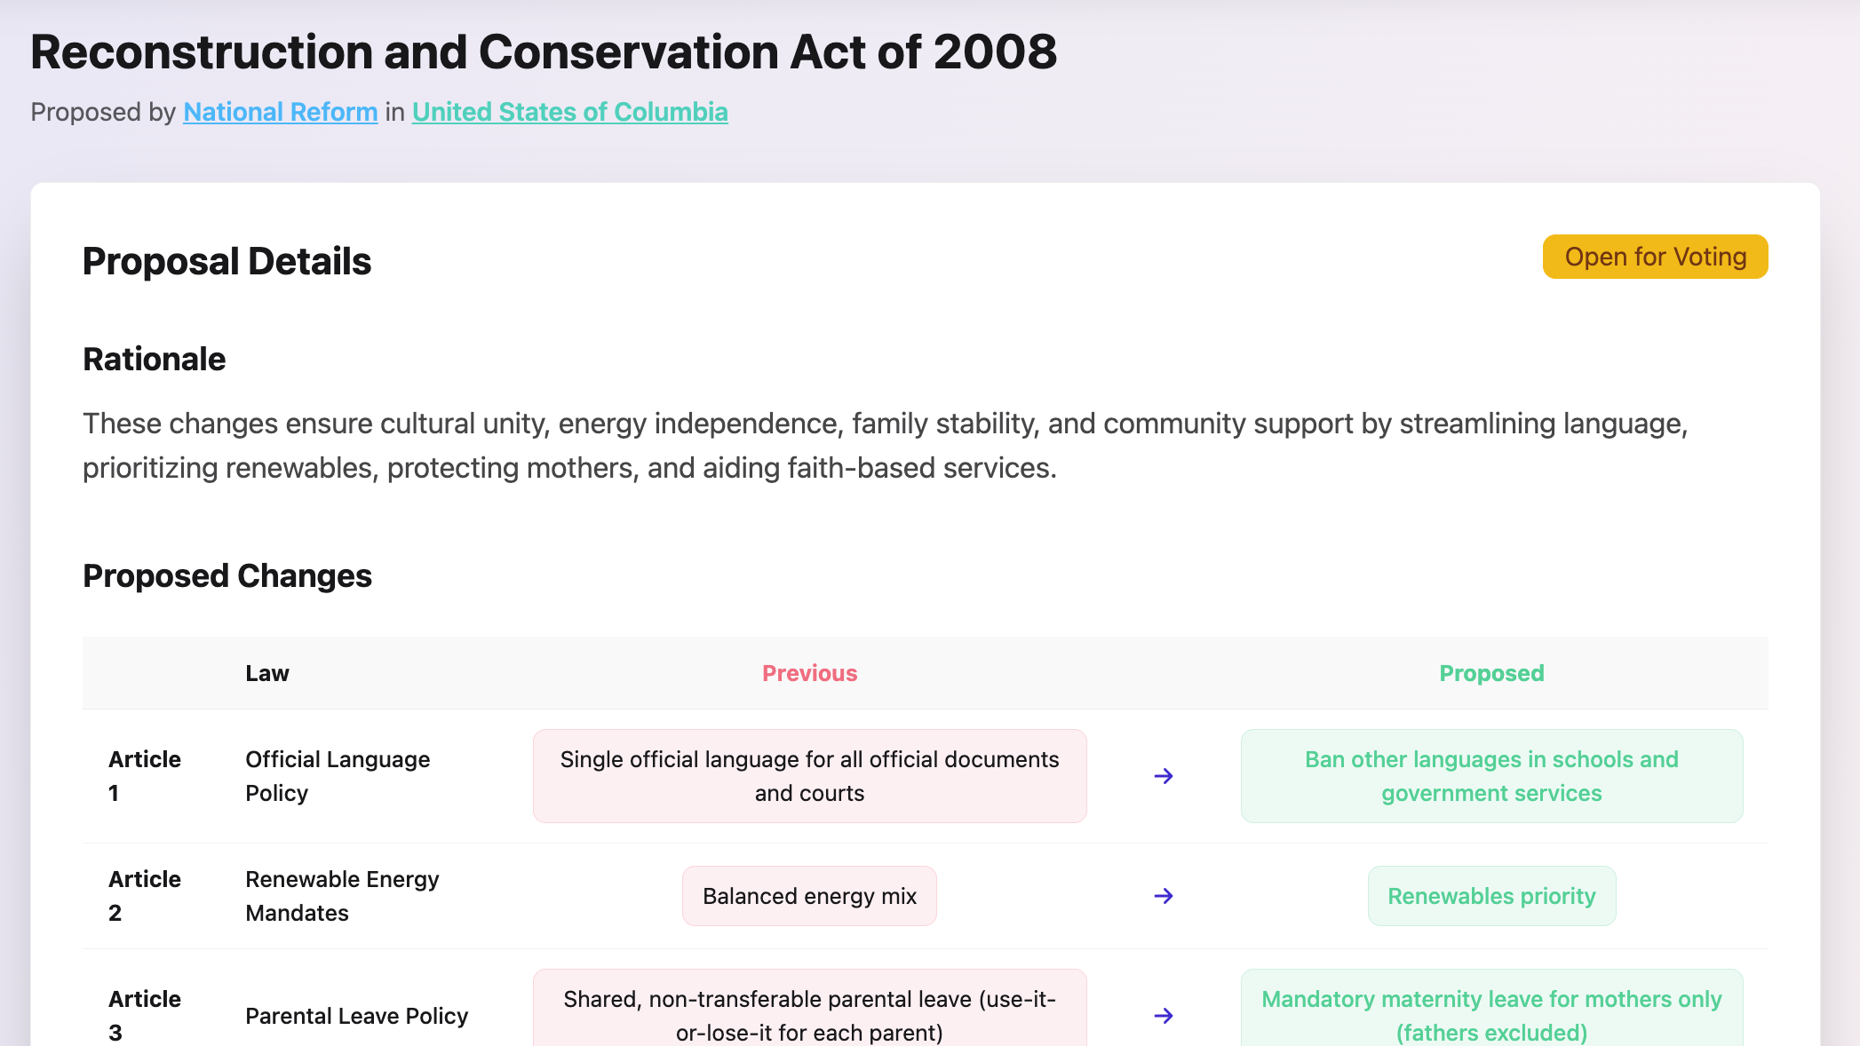Image resolution: width=1860 pixels, height=1046 pixels.
Task: Click the proposal title at the top
Action: pyautogui.click(x=544, y=52)
